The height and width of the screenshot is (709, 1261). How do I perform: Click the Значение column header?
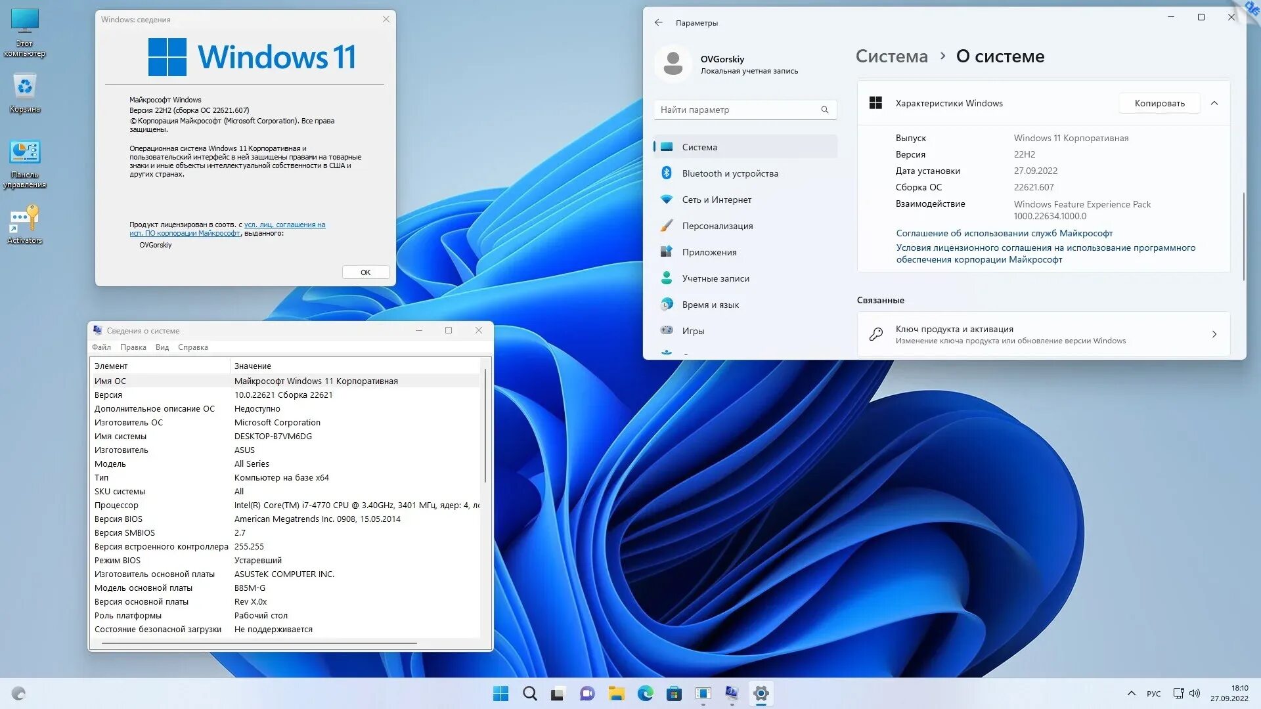click(355, 366)
